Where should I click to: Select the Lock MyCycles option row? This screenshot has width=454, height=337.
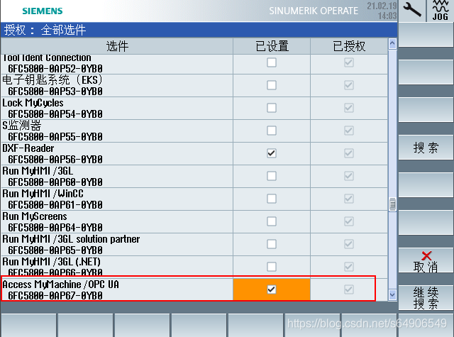(x=194, y=108)
